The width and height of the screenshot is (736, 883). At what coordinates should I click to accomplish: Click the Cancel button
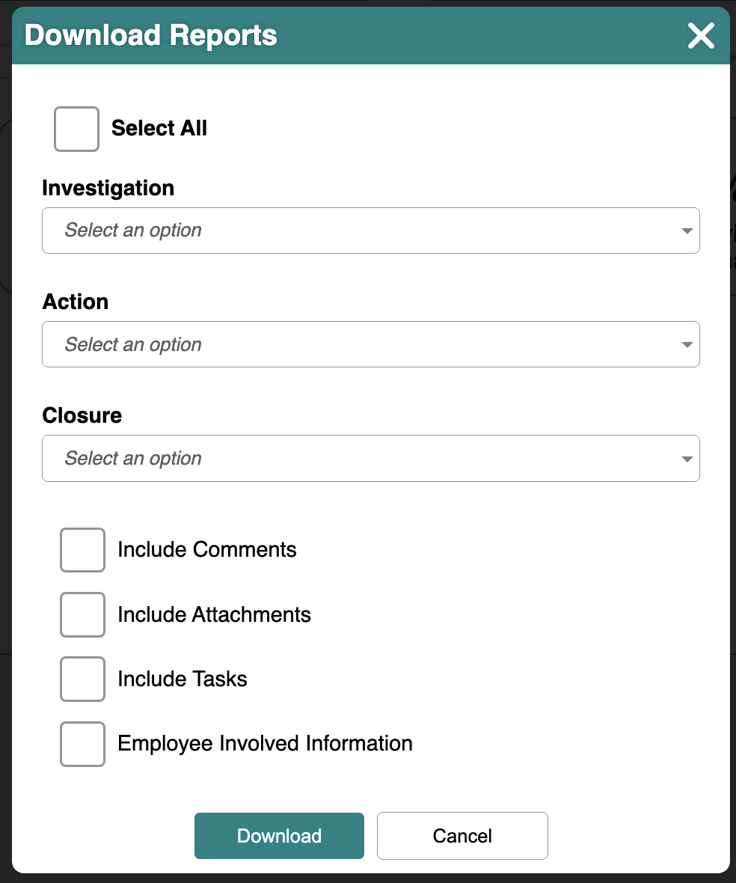point(462,836)
